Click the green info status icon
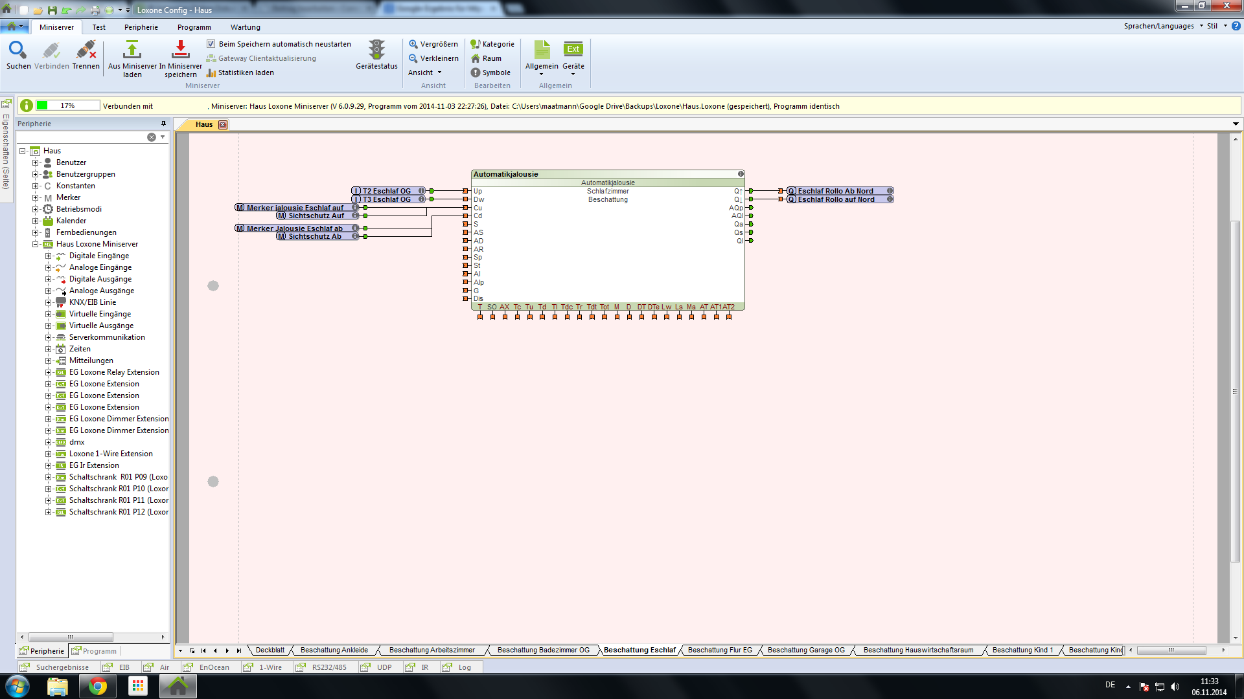 (27, 105)
